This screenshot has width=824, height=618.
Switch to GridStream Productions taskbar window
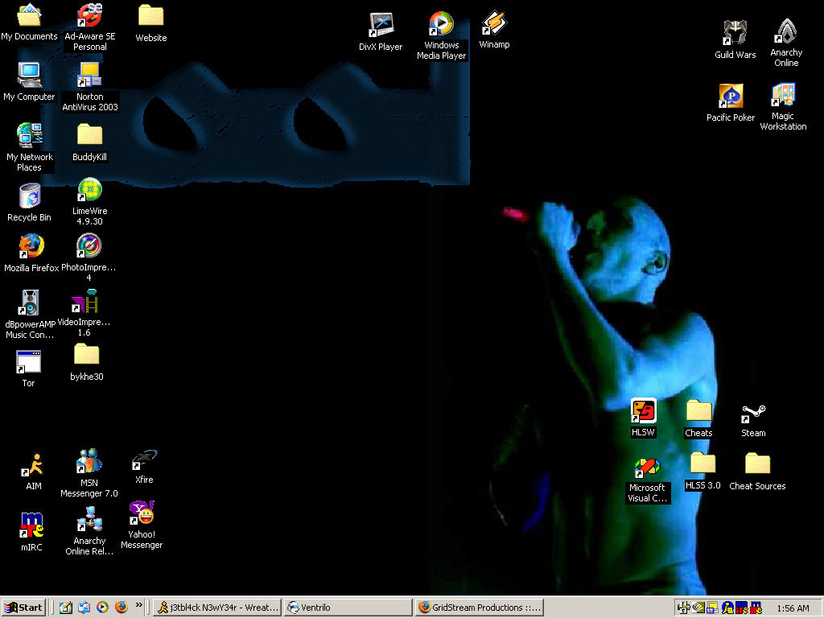480,608
